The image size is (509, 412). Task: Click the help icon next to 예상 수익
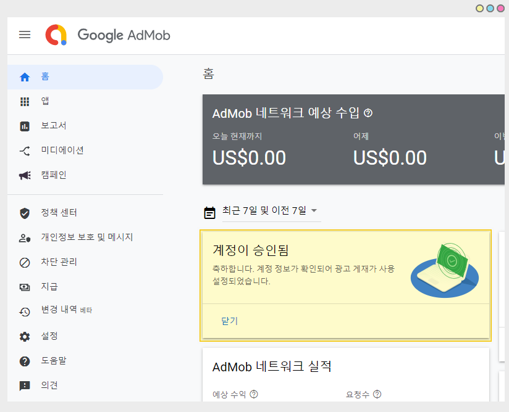coord(254,394)
